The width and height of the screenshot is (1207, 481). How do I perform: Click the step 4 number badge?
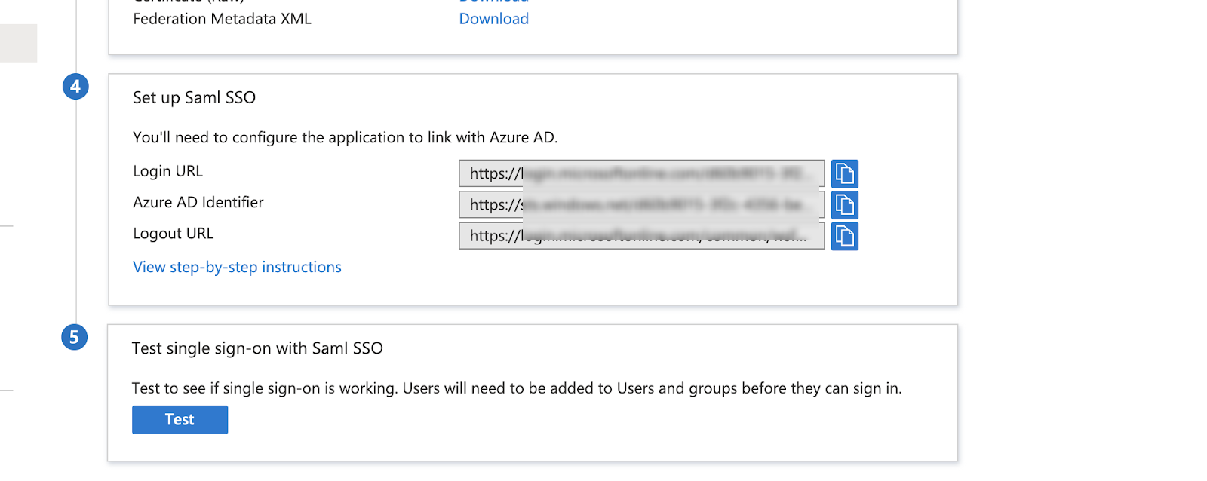click(x=75, y=87)
